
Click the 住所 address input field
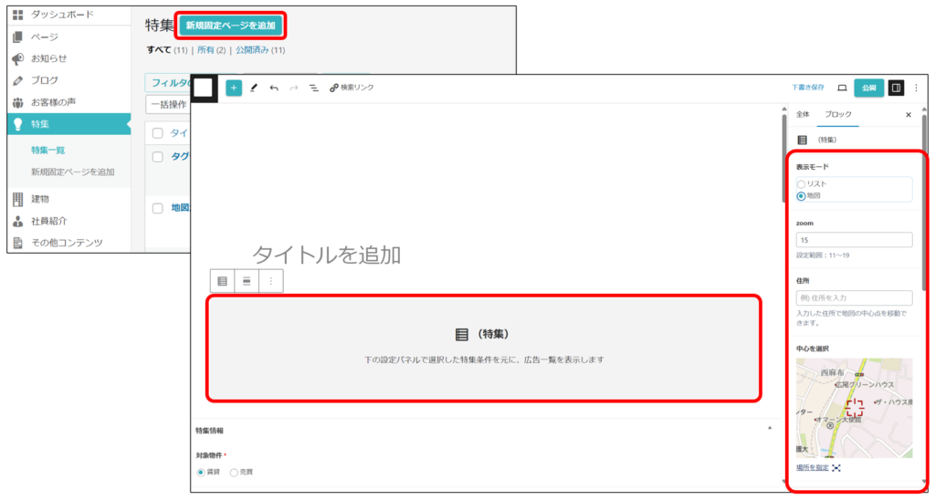click(854, 298)
